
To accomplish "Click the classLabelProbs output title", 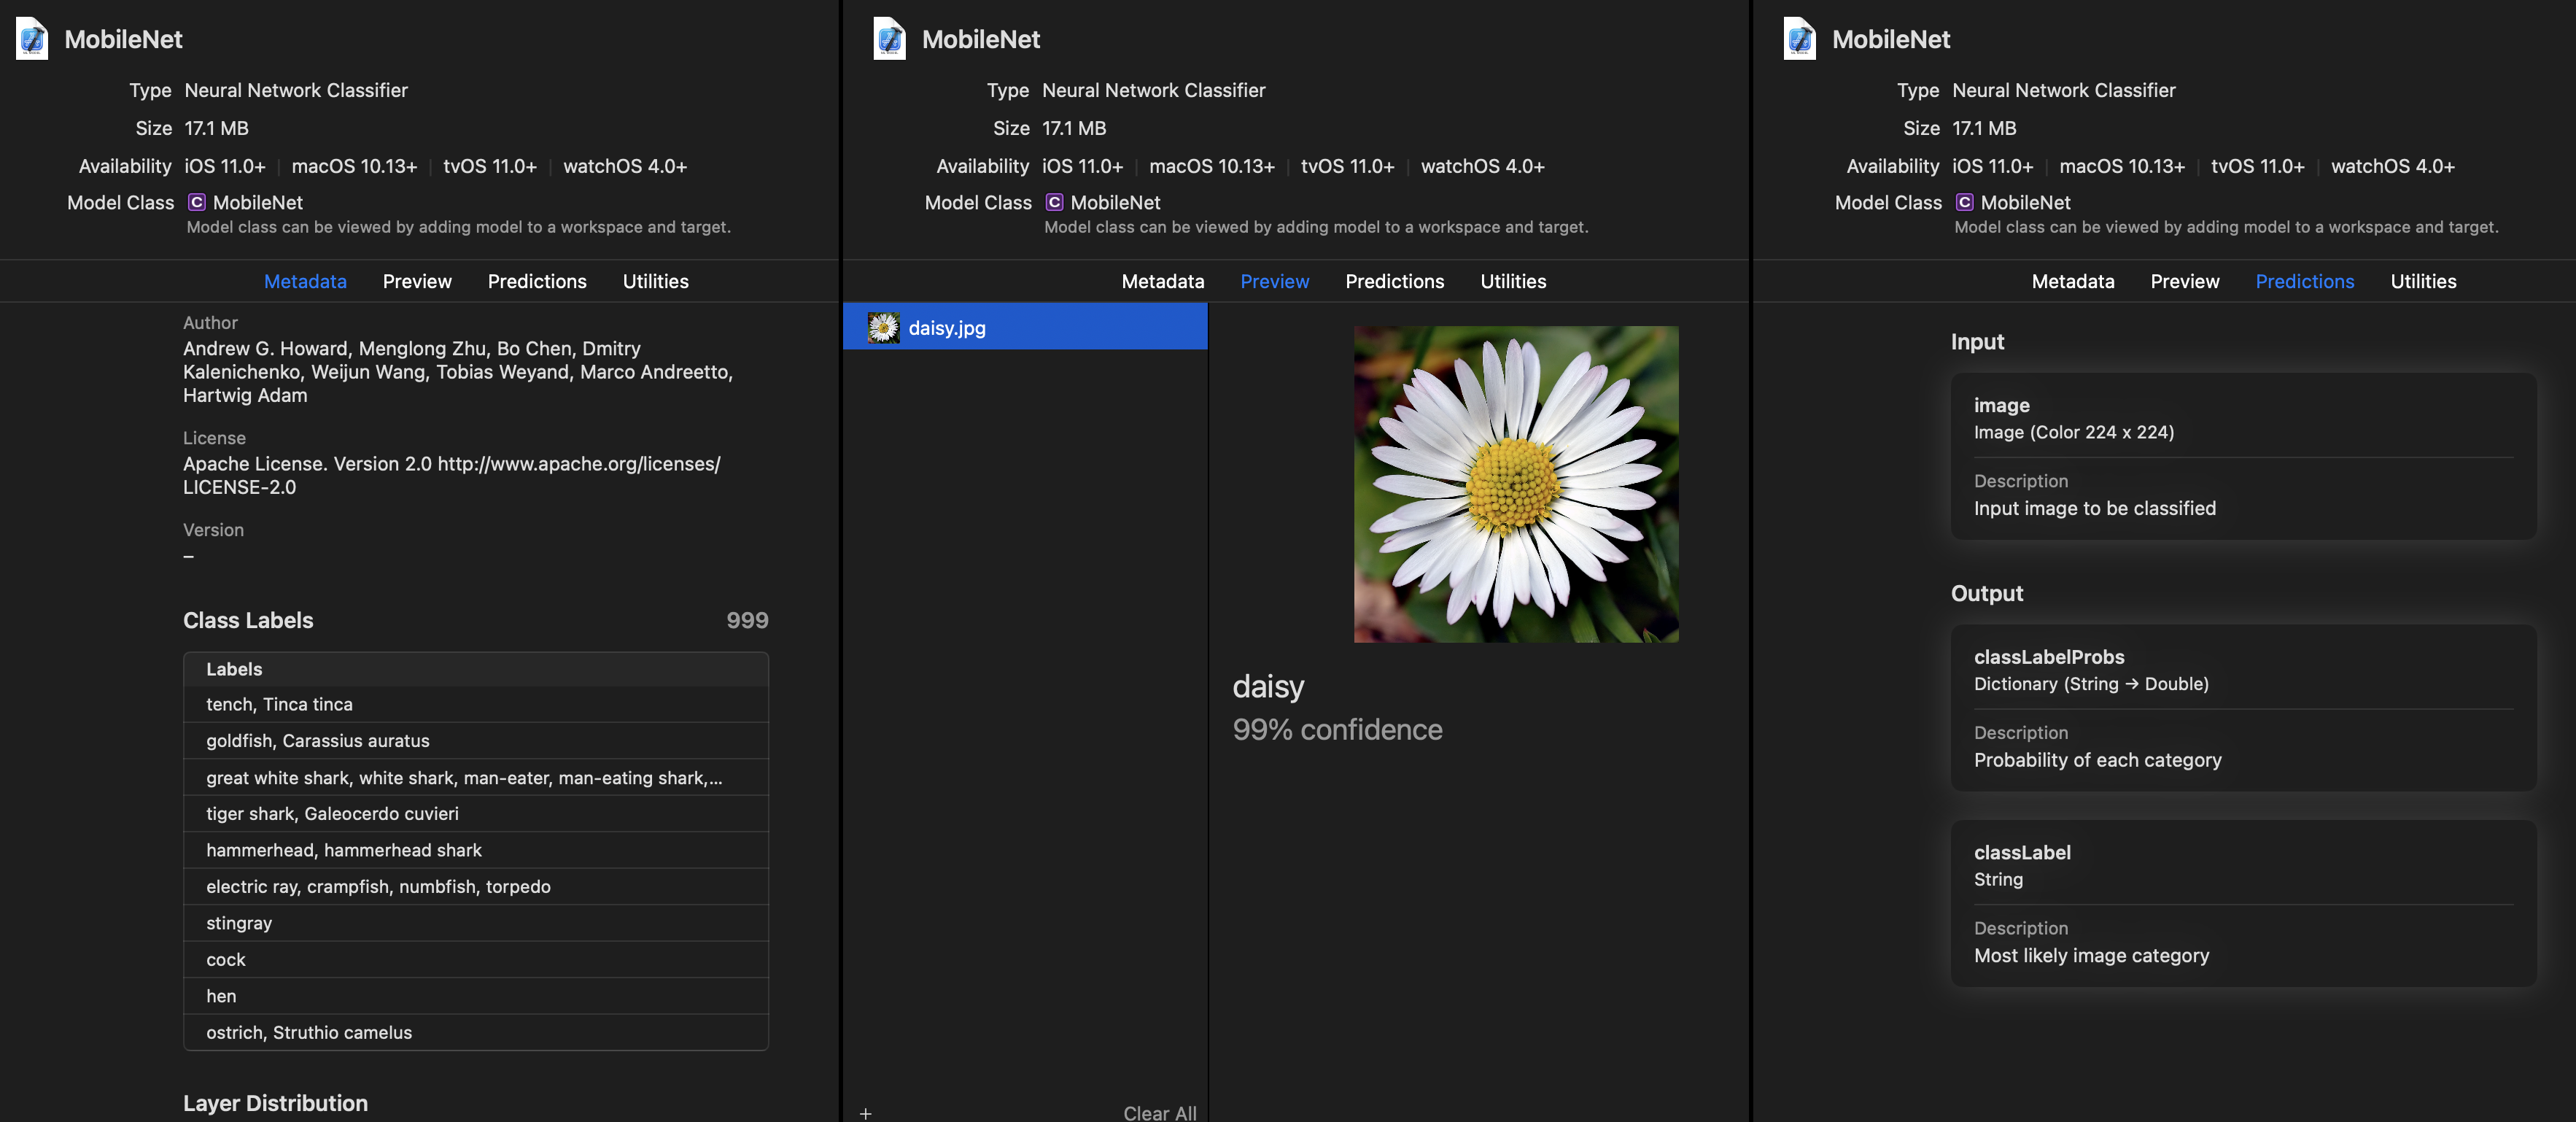I will pos(2049,657).
